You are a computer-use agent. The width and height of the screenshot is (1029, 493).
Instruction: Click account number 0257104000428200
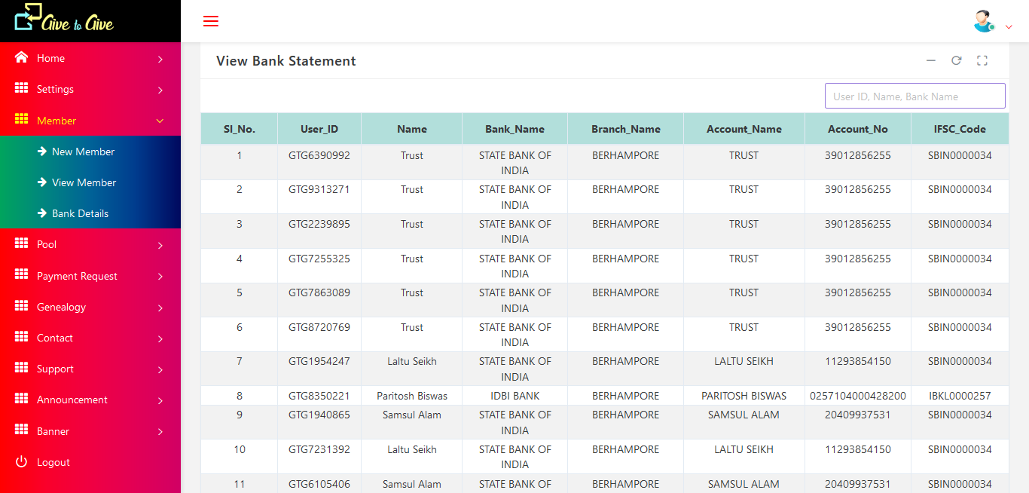click(x=858, y=396)
